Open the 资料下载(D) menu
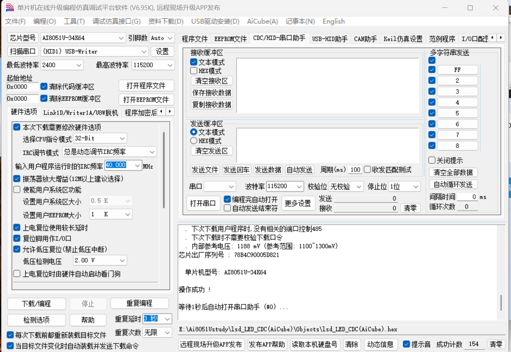The width and height of the screenshot is (511, 352). [165, 21]
